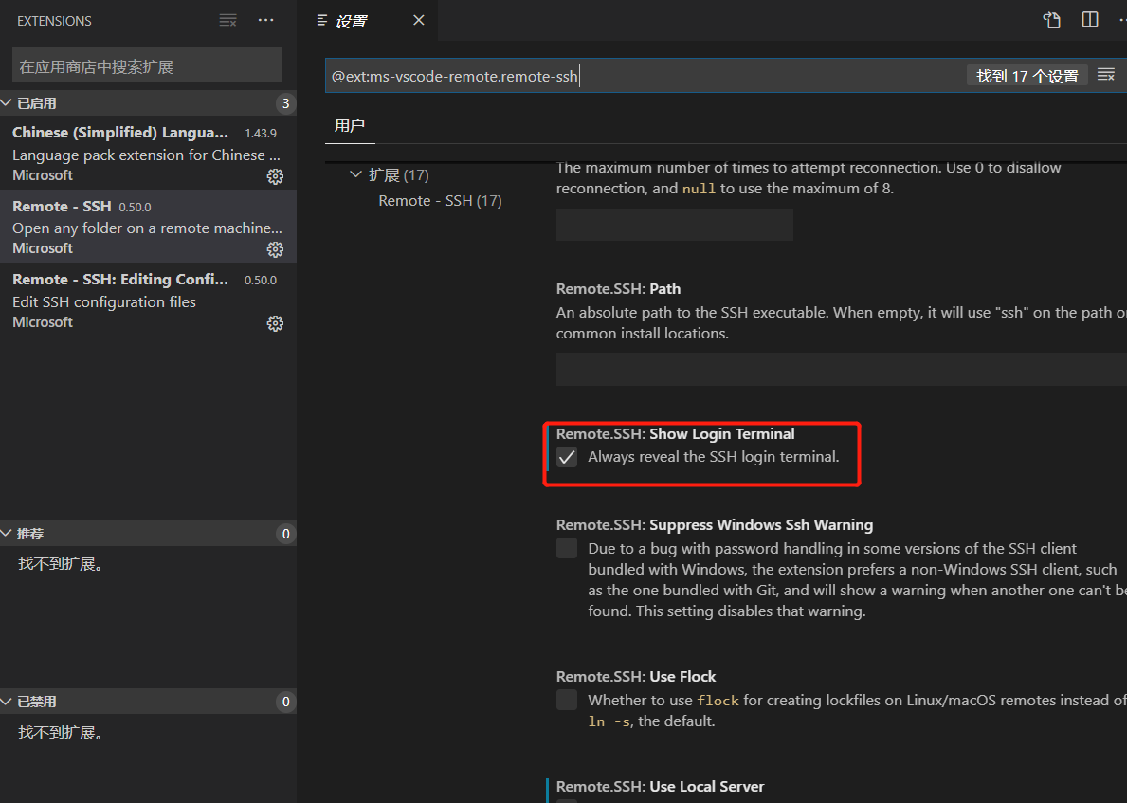Collapse the 推荐 recommended section

(148, 534)
